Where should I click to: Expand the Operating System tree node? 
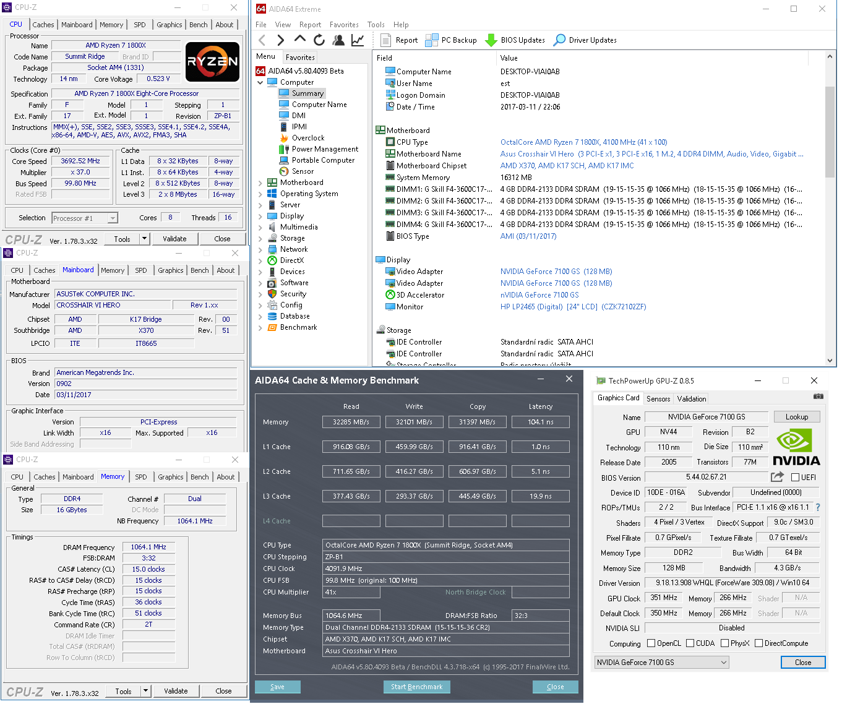click(x=260, y=194)
